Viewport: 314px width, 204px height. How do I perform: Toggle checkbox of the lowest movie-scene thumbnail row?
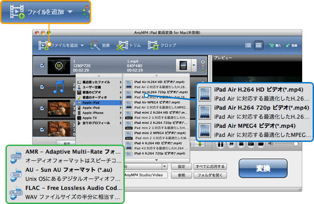[42, 129]
